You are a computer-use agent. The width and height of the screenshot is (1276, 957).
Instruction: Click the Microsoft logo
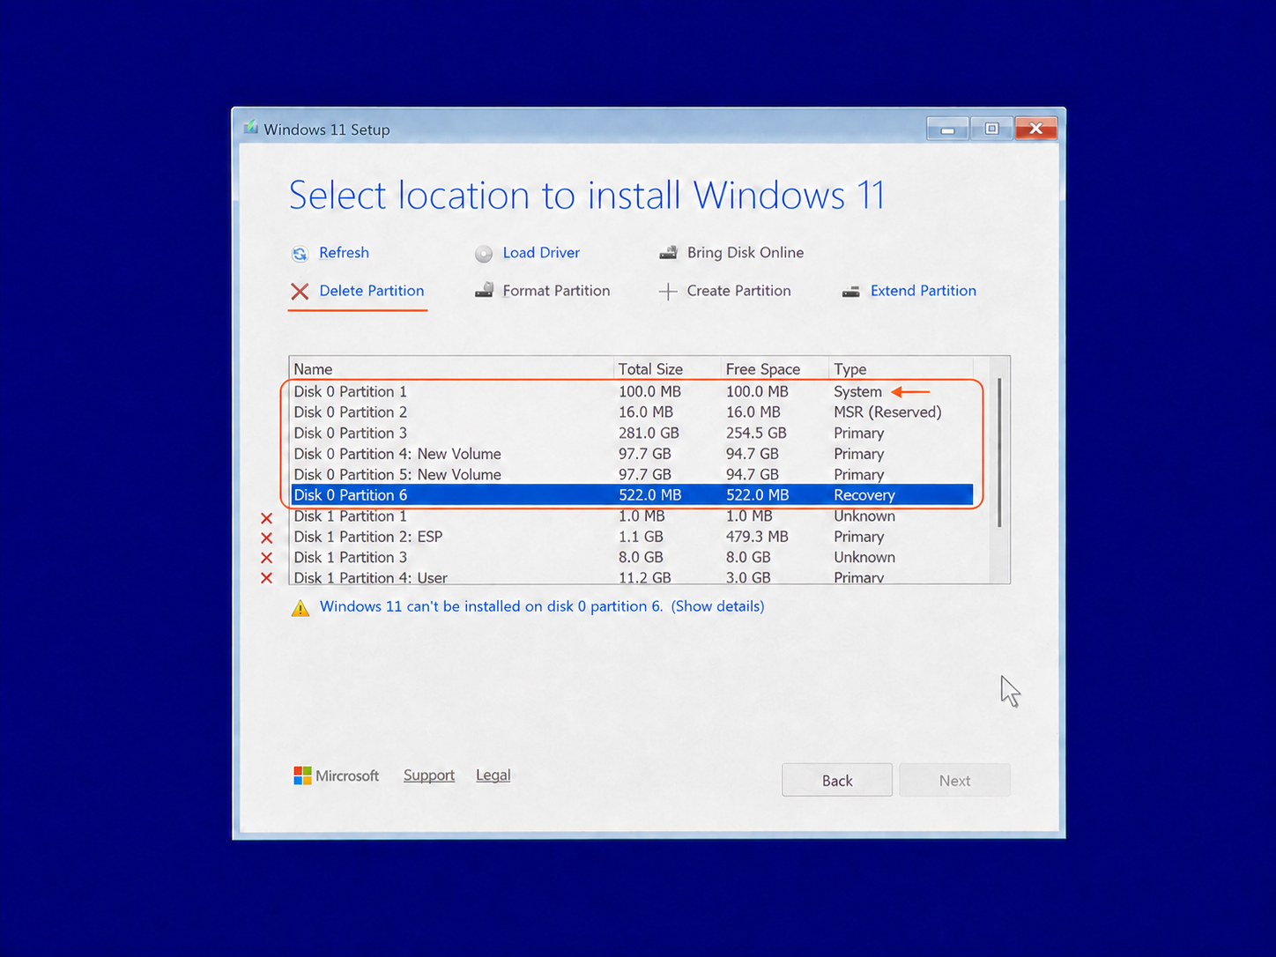pyautogui.click(x=302, y=775)
